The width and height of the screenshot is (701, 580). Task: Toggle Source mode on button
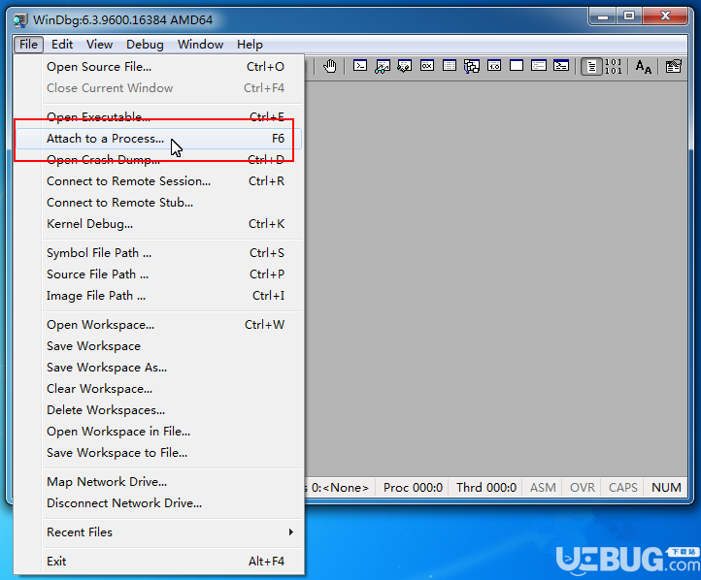[591, 67]
